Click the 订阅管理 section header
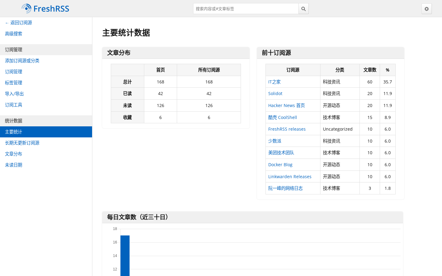Screen dimensions: 442x276 (x=46, y=50)
